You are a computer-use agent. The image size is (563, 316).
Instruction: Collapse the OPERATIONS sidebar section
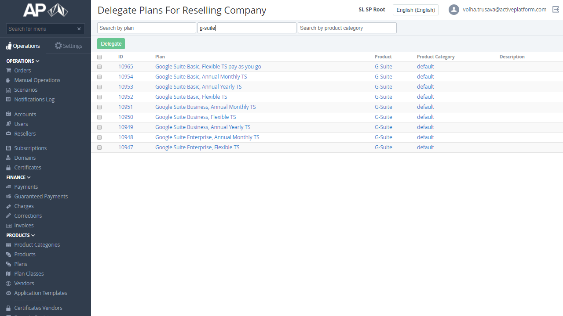pos(23,61)
